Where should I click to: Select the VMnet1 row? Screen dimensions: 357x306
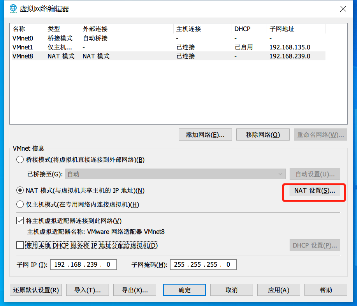(x=169, y=47)
